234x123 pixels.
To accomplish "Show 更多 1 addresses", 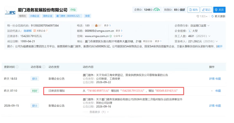I will tap(158, 41).
